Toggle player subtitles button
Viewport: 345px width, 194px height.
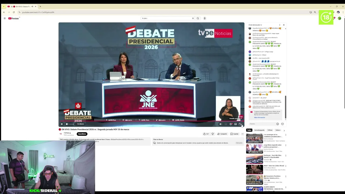click(x=226, y=124)
